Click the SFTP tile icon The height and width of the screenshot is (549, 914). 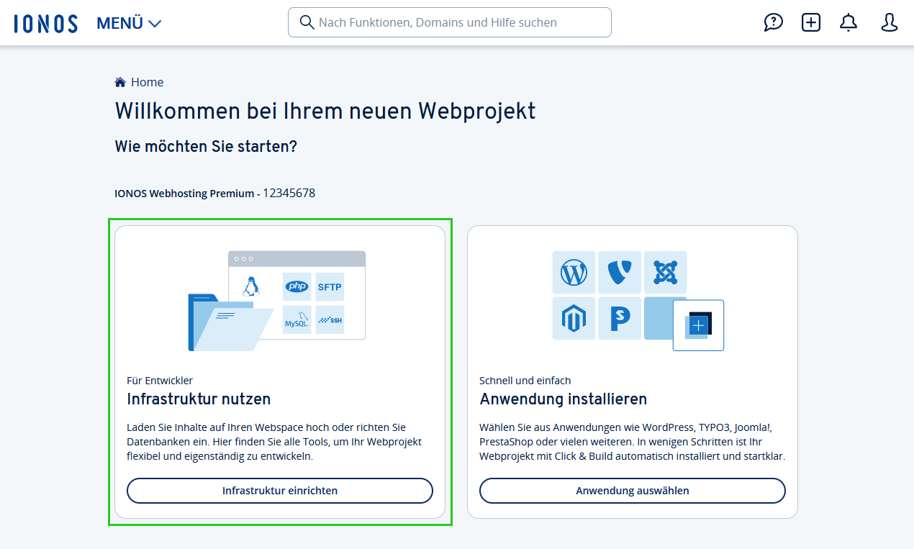coord(330,286)
